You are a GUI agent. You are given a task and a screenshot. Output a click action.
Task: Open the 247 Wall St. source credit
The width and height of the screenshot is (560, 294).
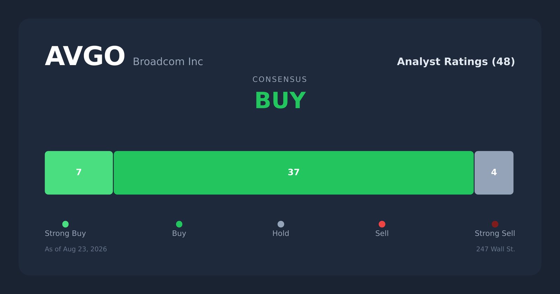(496, 249)
